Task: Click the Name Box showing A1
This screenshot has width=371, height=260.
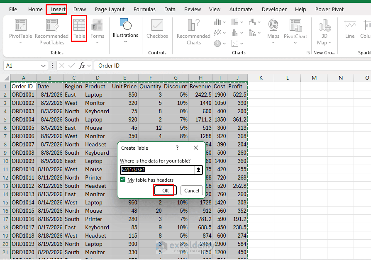Action: pyautogui.click(x=22, y=66)
